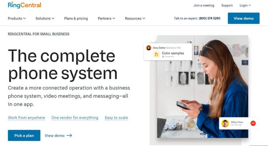268x146 pixels.
Task: Click Amy Daher's profile avatar
Action: click(x=149, y=48)
